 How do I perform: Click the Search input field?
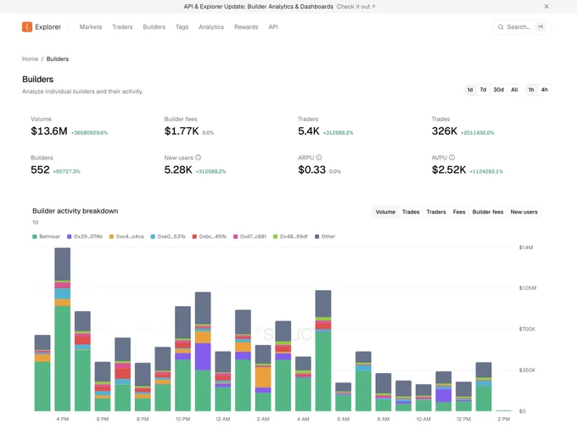[x=522, y=27]
